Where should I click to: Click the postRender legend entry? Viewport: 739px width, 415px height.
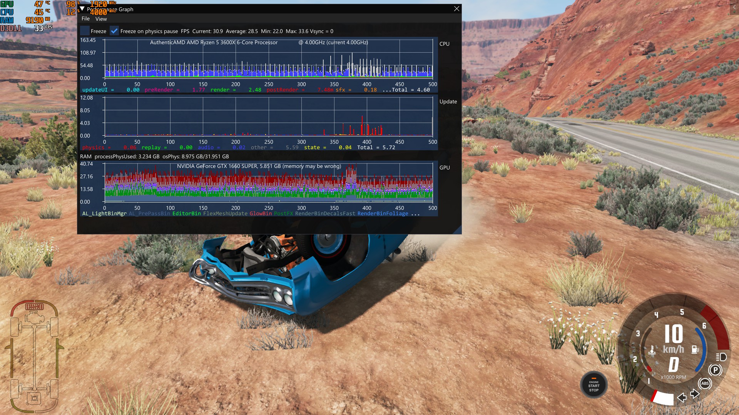[300, 90]
